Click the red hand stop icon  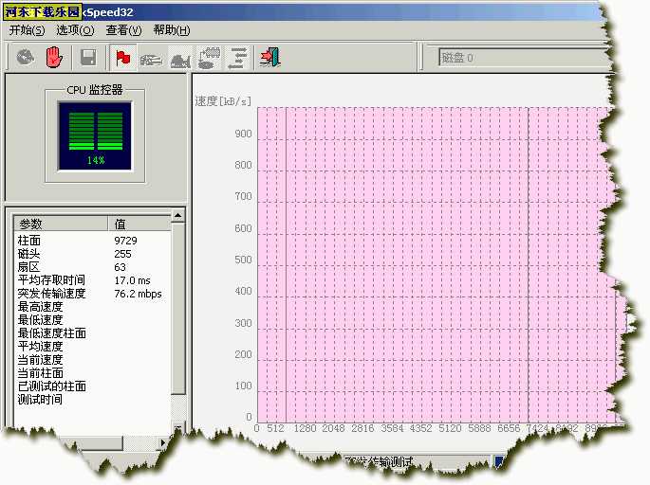tap(54, 58)
